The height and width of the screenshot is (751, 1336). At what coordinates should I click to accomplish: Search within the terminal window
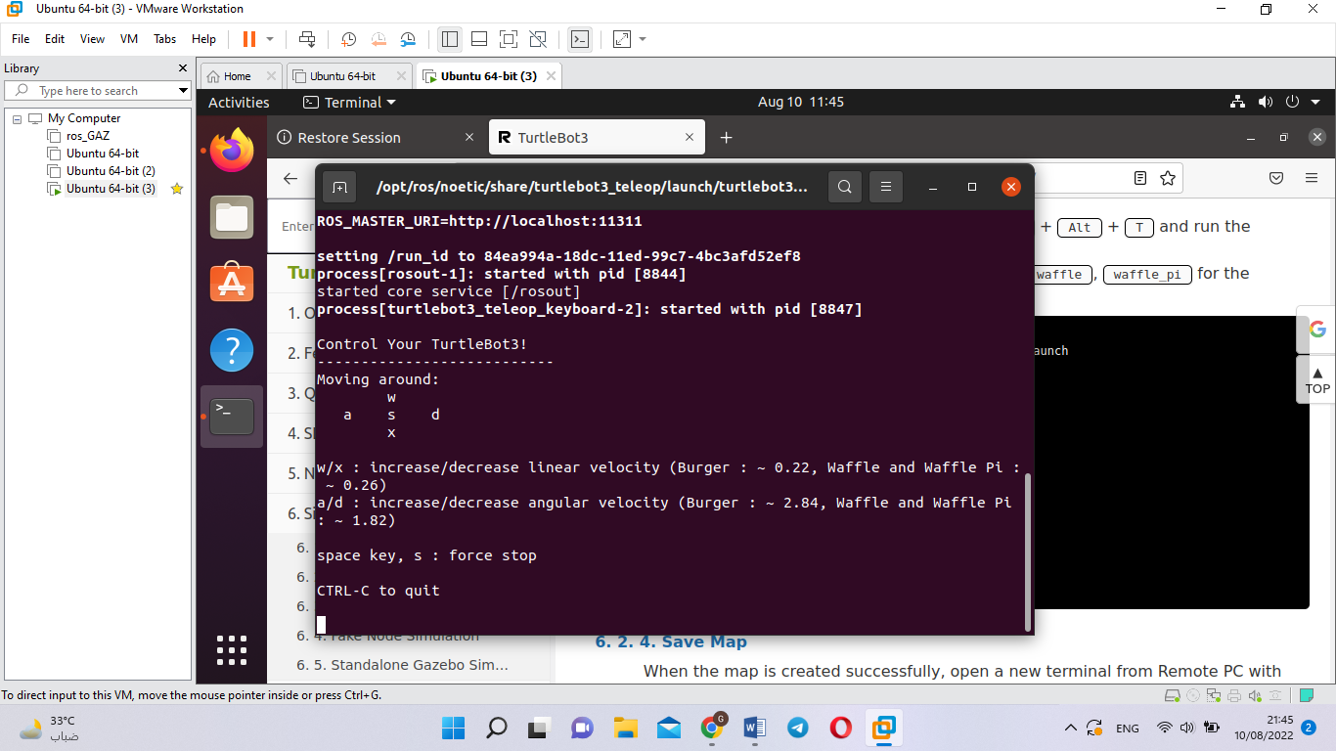click(845, 187)
